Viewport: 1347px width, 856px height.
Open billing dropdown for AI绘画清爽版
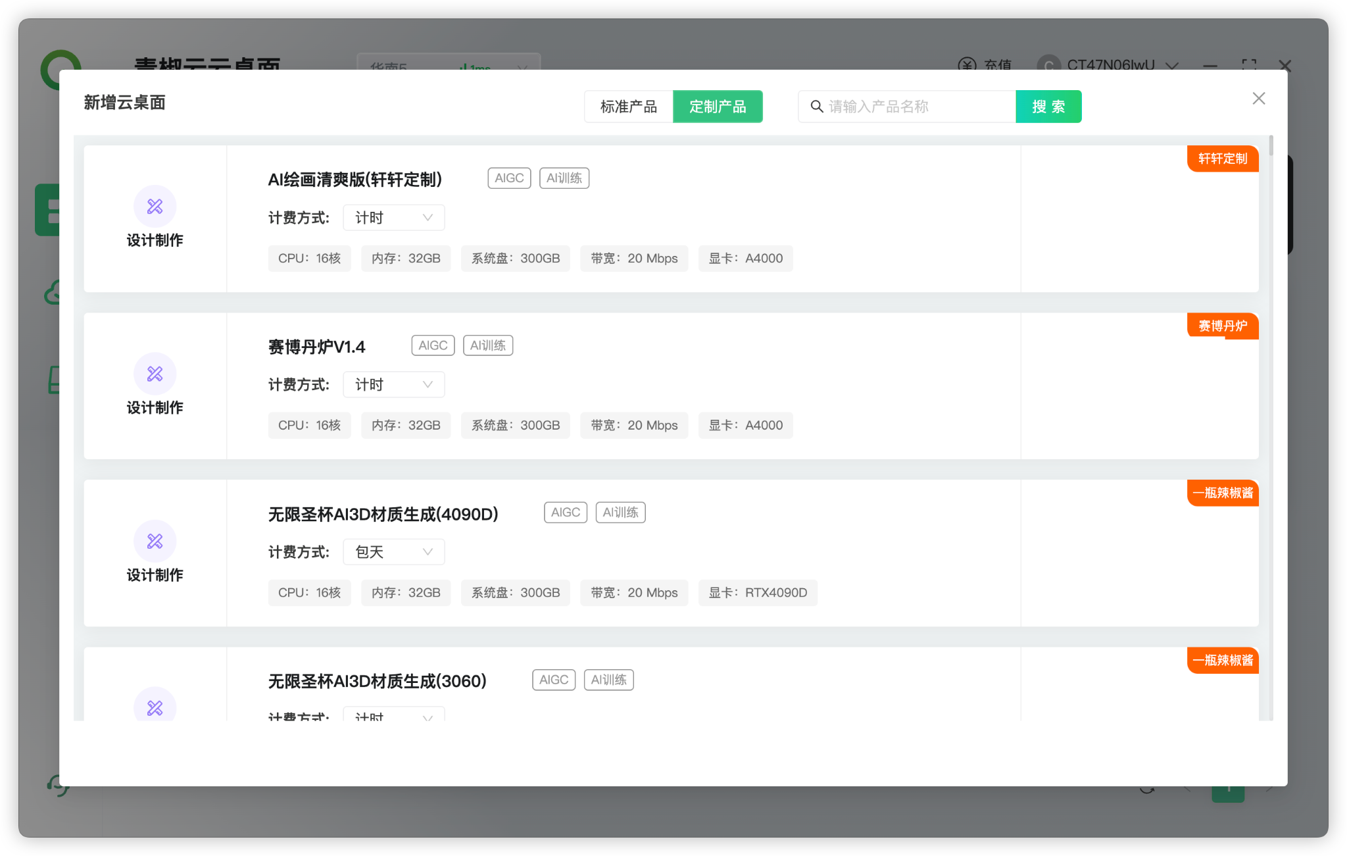[393, 218]
